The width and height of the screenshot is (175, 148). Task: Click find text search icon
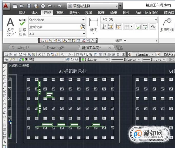click(x=83, y=27)
